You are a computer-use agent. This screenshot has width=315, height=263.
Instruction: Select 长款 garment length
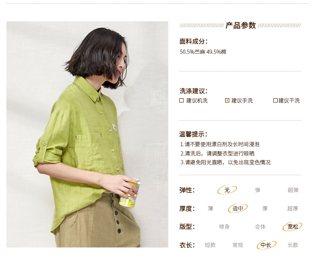coord(293,245)
